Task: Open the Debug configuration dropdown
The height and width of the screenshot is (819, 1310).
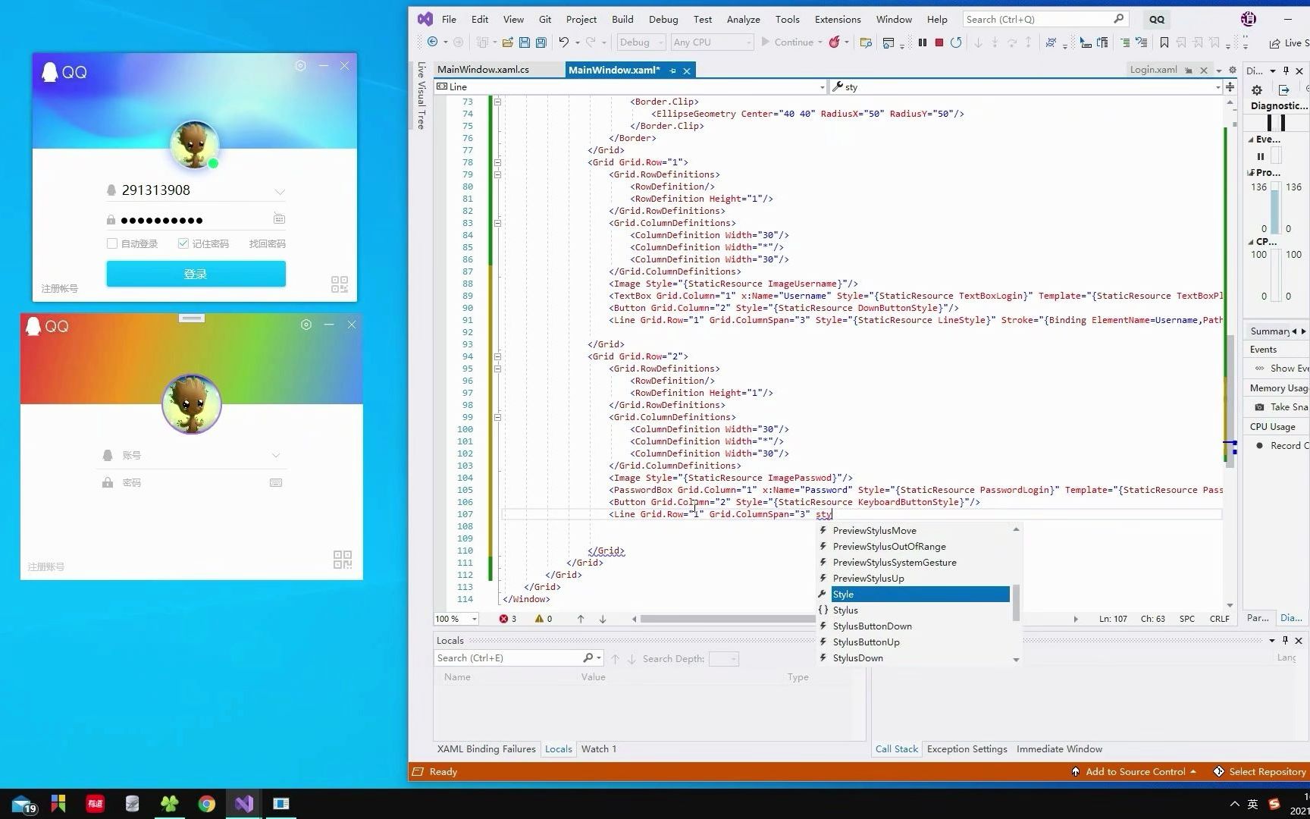Action: click(641, 42)
